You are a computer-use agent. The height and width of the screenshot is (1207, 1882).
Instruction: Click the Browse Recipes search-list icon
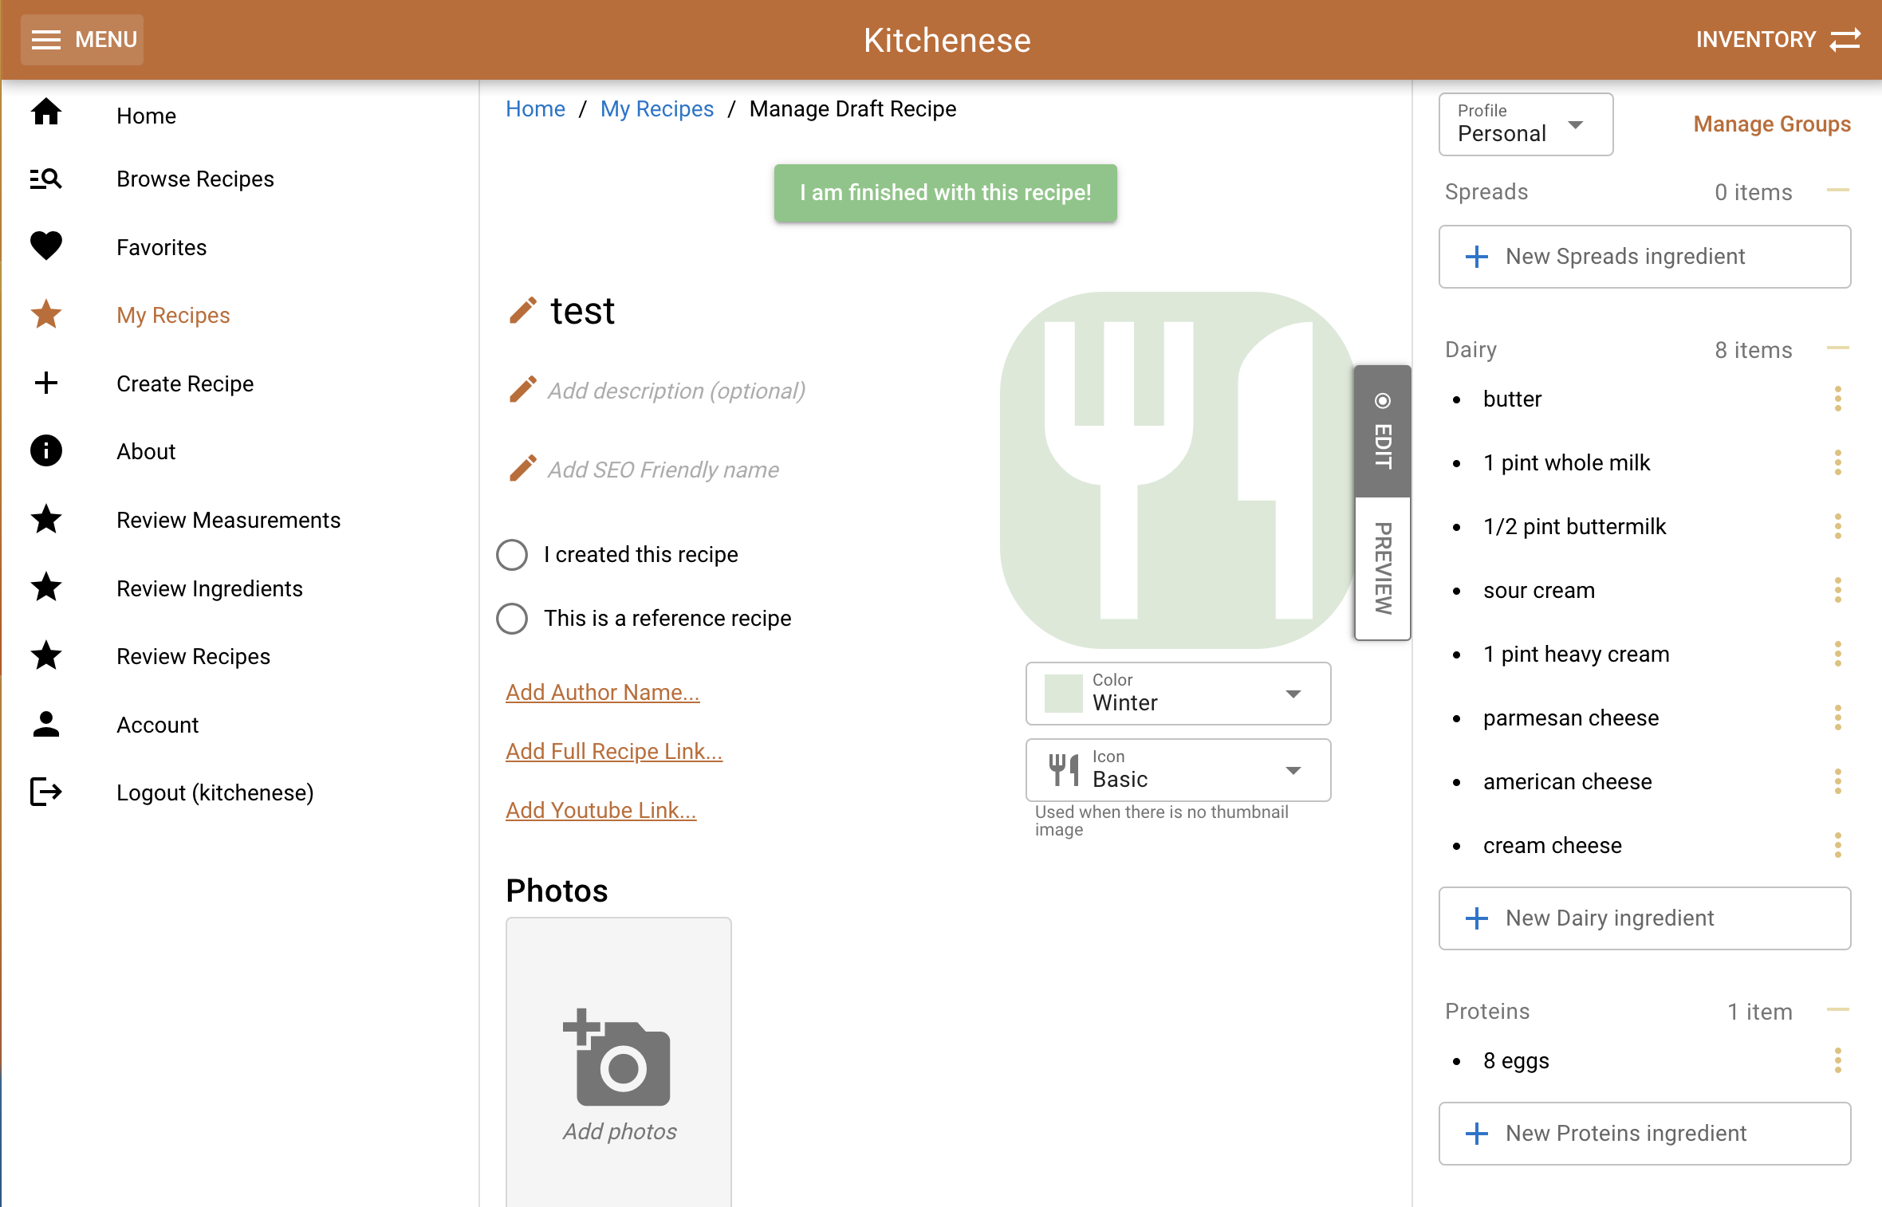click(46, 179)
